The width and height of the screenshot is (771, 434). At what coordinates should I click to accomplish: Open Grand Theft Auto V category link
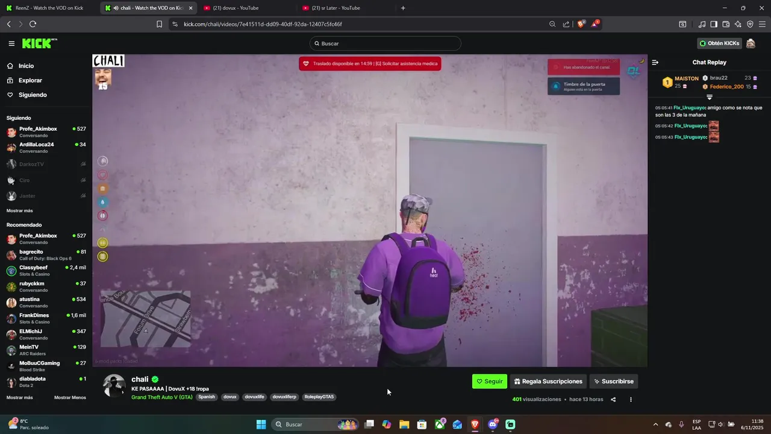click(162, 397)
